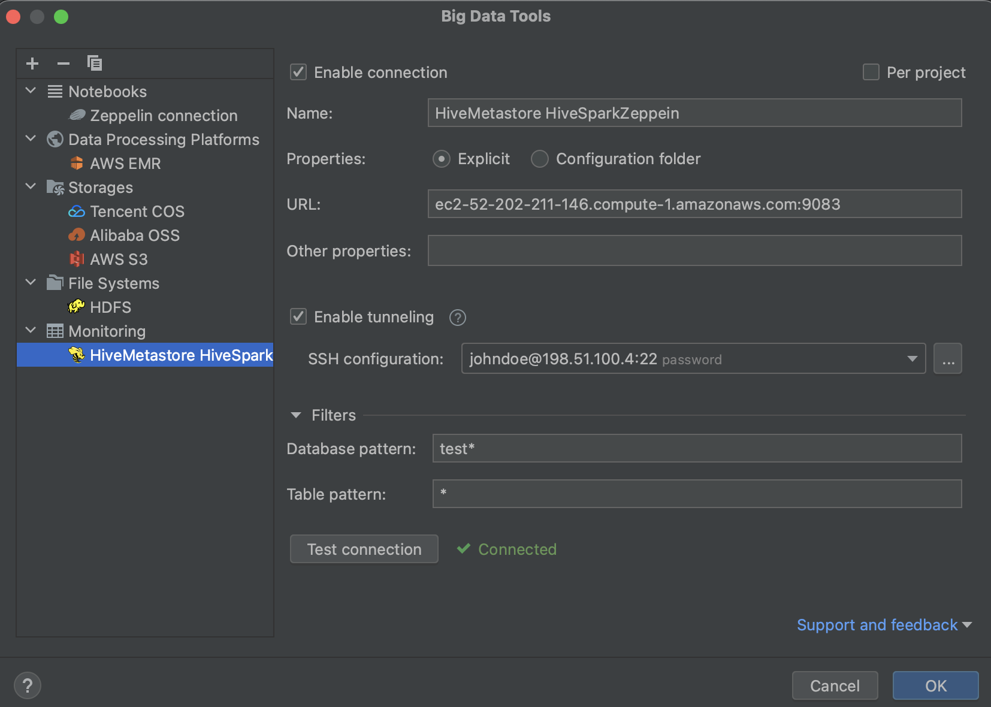Click the AWS EMR icon
The width and height of the screenshot is (991, 707).
click(77, 163)
